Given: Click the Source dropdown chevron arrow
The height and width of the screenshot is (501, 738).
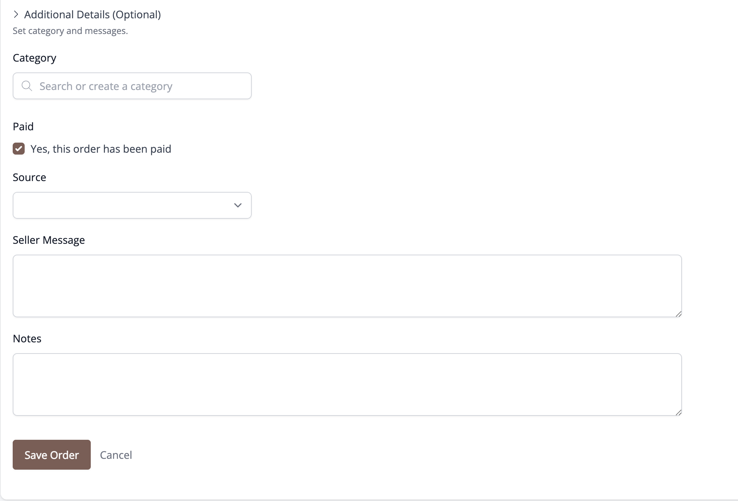Looking at the screenshot, I should (x=238, y=205).
